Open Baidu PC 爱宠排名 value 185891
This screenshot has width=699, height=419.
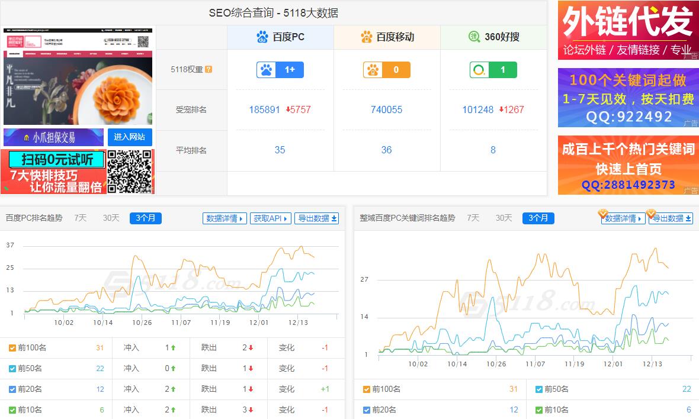264,109
